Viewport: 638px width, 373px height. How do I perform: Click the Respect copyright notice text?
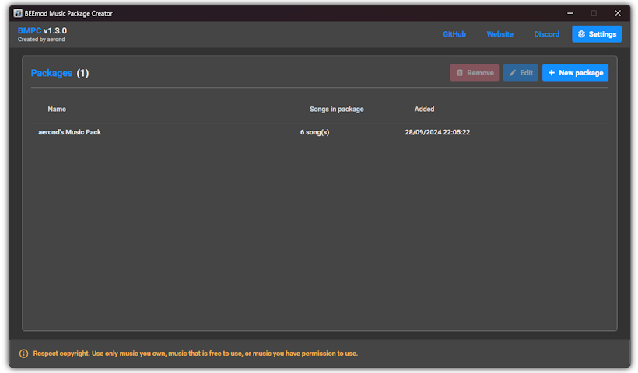pos(195,354)
